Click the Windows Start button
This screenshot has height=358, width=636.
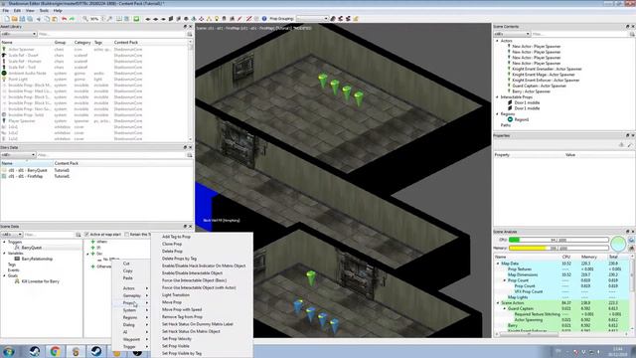[9, 351]
